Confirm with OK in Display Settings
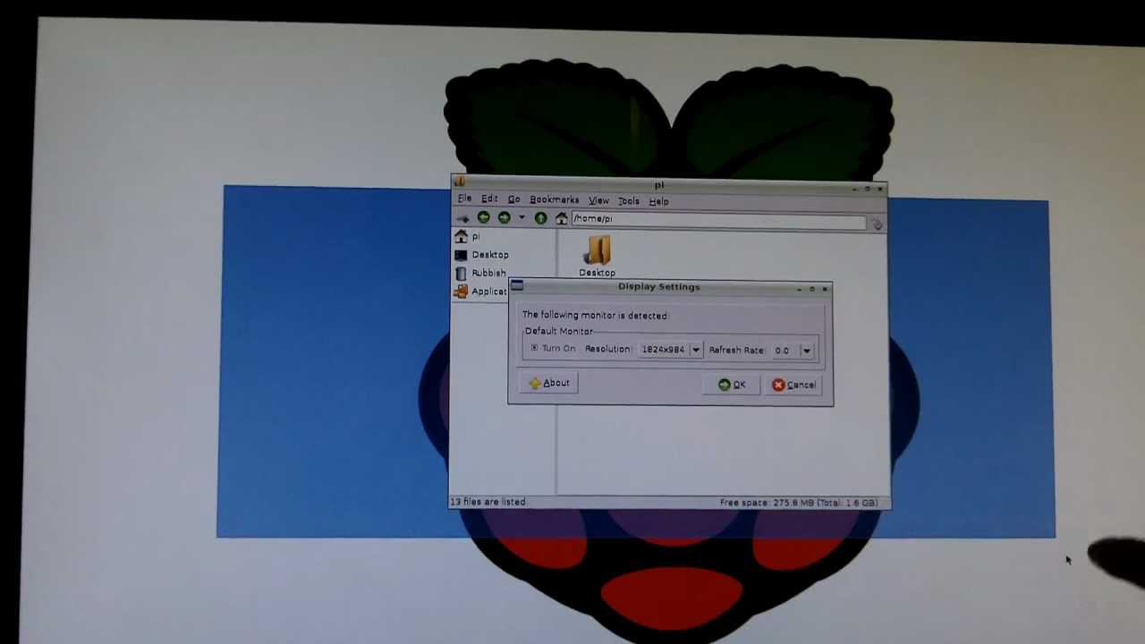Screen dimensions: 1145x644 click(x=732, y=385)
